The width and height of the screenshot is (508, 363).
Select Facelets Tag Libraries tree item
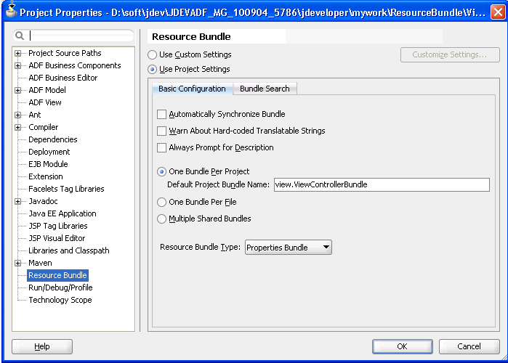pos(66,189)
